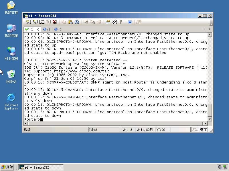
Task: Click the Print Screen icon
Action: pos(86,22)
